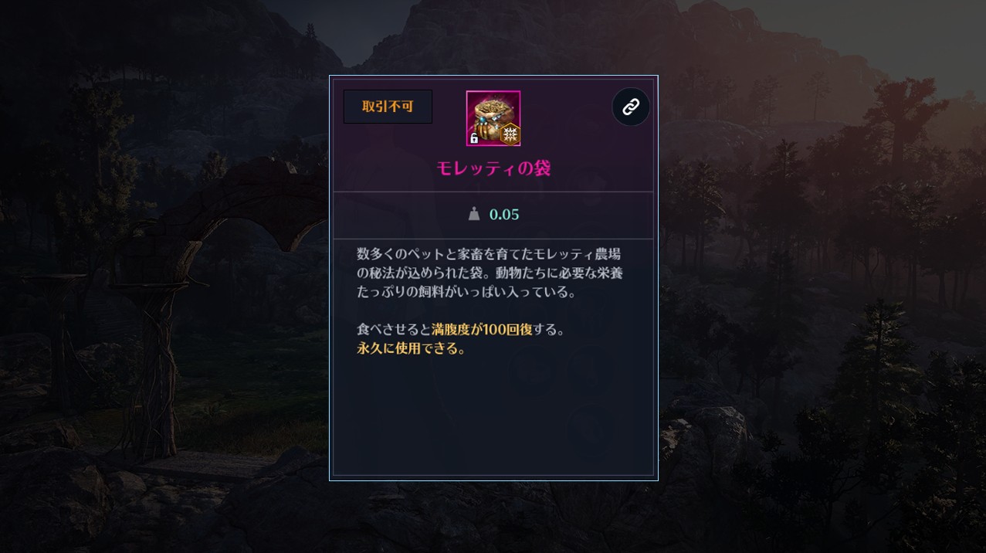Click the open padlock on item icon
Image resolution: width=986 pixels, height=553 pixels.
(474, 138)
